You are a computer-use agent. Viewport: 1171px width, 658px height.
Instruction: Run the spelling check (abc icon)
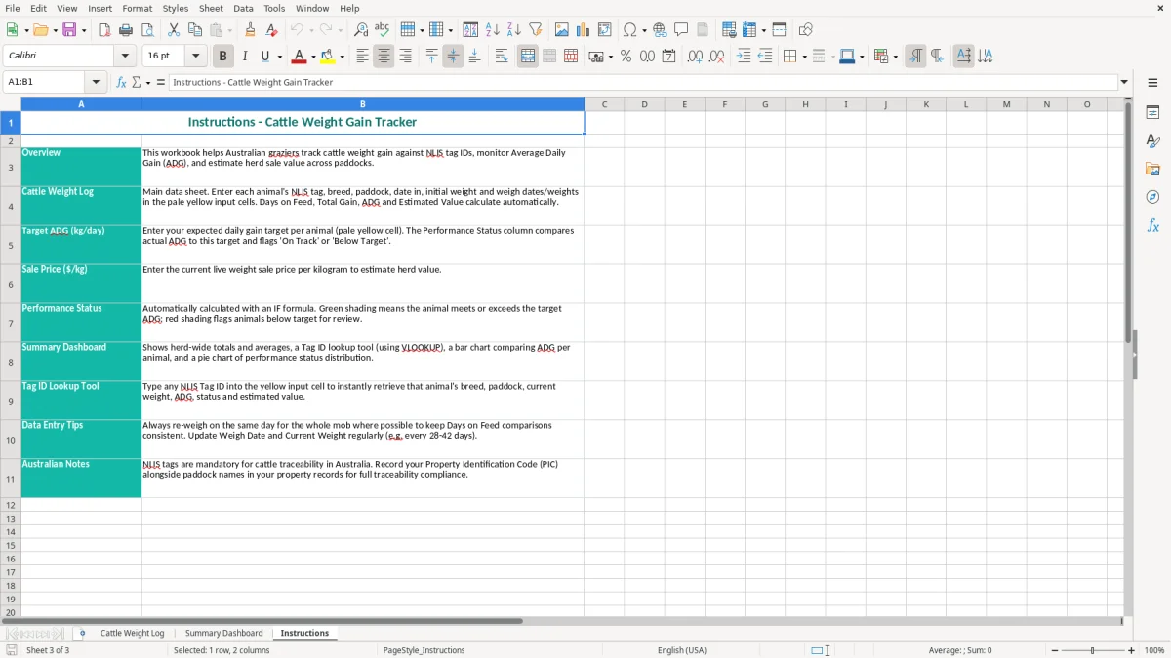pos(382,30)
